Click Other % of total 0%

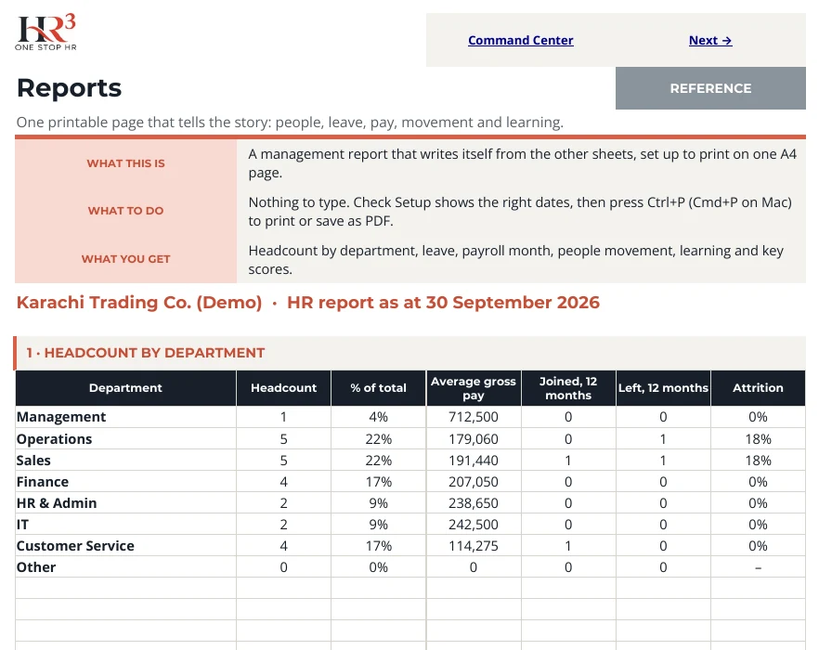coord(378,567)
